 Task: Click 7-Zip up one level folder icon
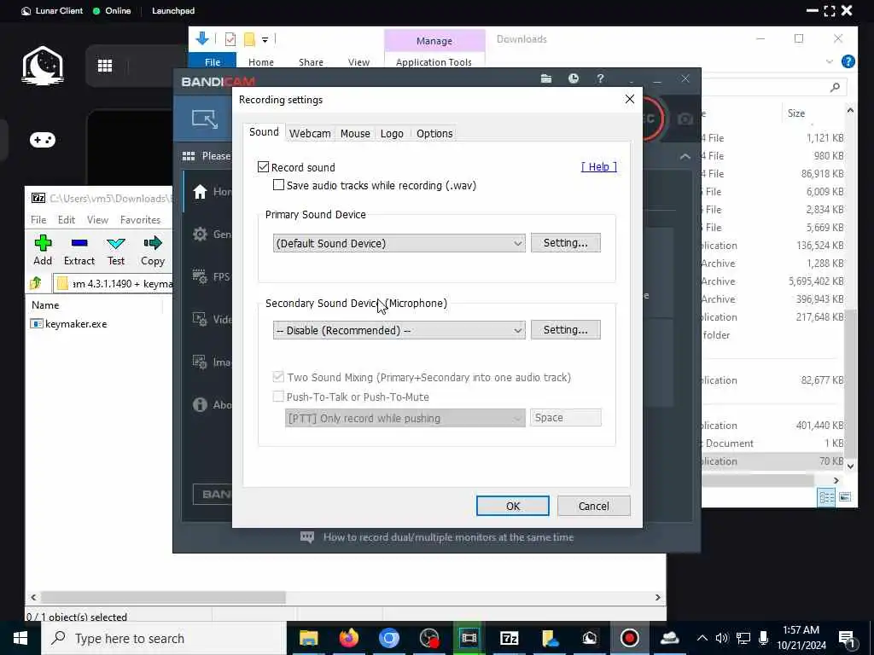pyautogui.click(x=36, y=283)
